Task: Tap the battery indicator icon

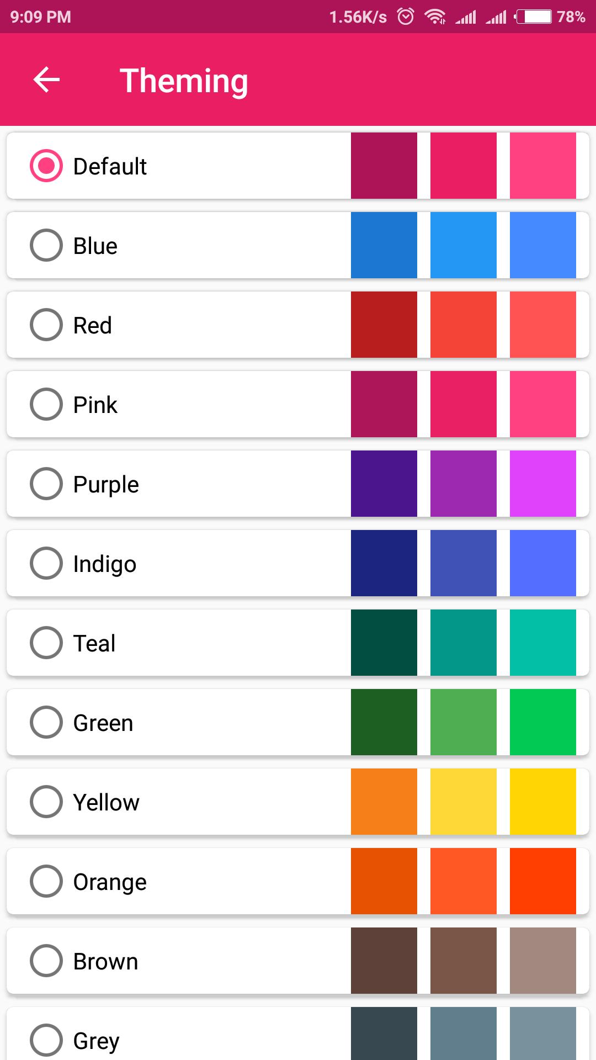Action: click(533, 17)
